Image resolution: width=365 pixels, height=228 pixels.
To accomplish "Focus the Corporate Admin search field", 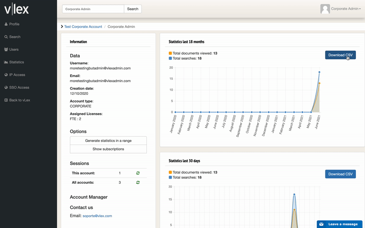I will click(x=93, y=9).
